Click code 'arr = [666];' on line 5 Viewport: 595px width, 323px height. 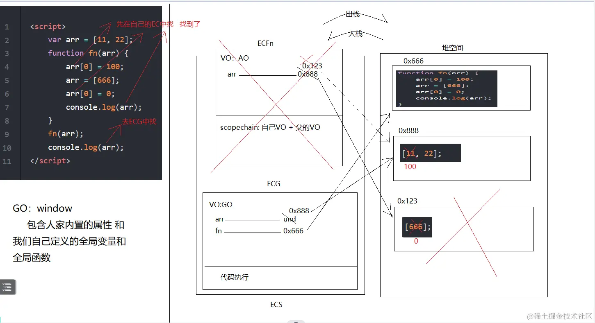coord(93,80)
